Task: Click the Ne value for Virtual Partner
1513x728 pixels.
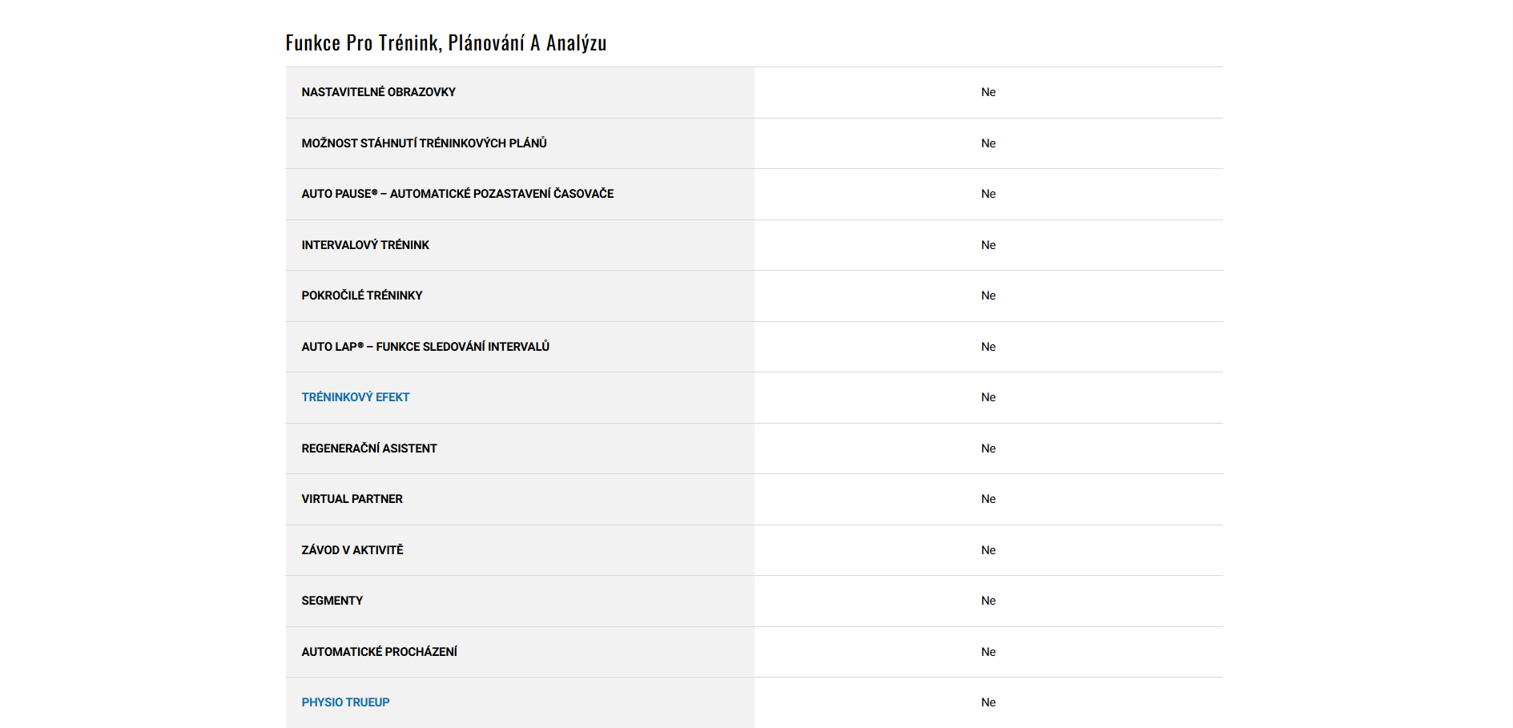Action: pyautogui.click(x=988, y=499)
